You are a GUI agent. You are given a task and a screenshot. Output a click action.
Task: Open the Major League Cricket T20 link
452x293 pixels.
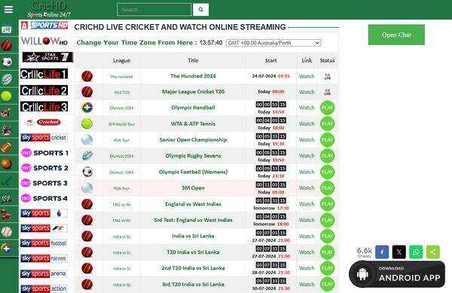coord(193,92)
